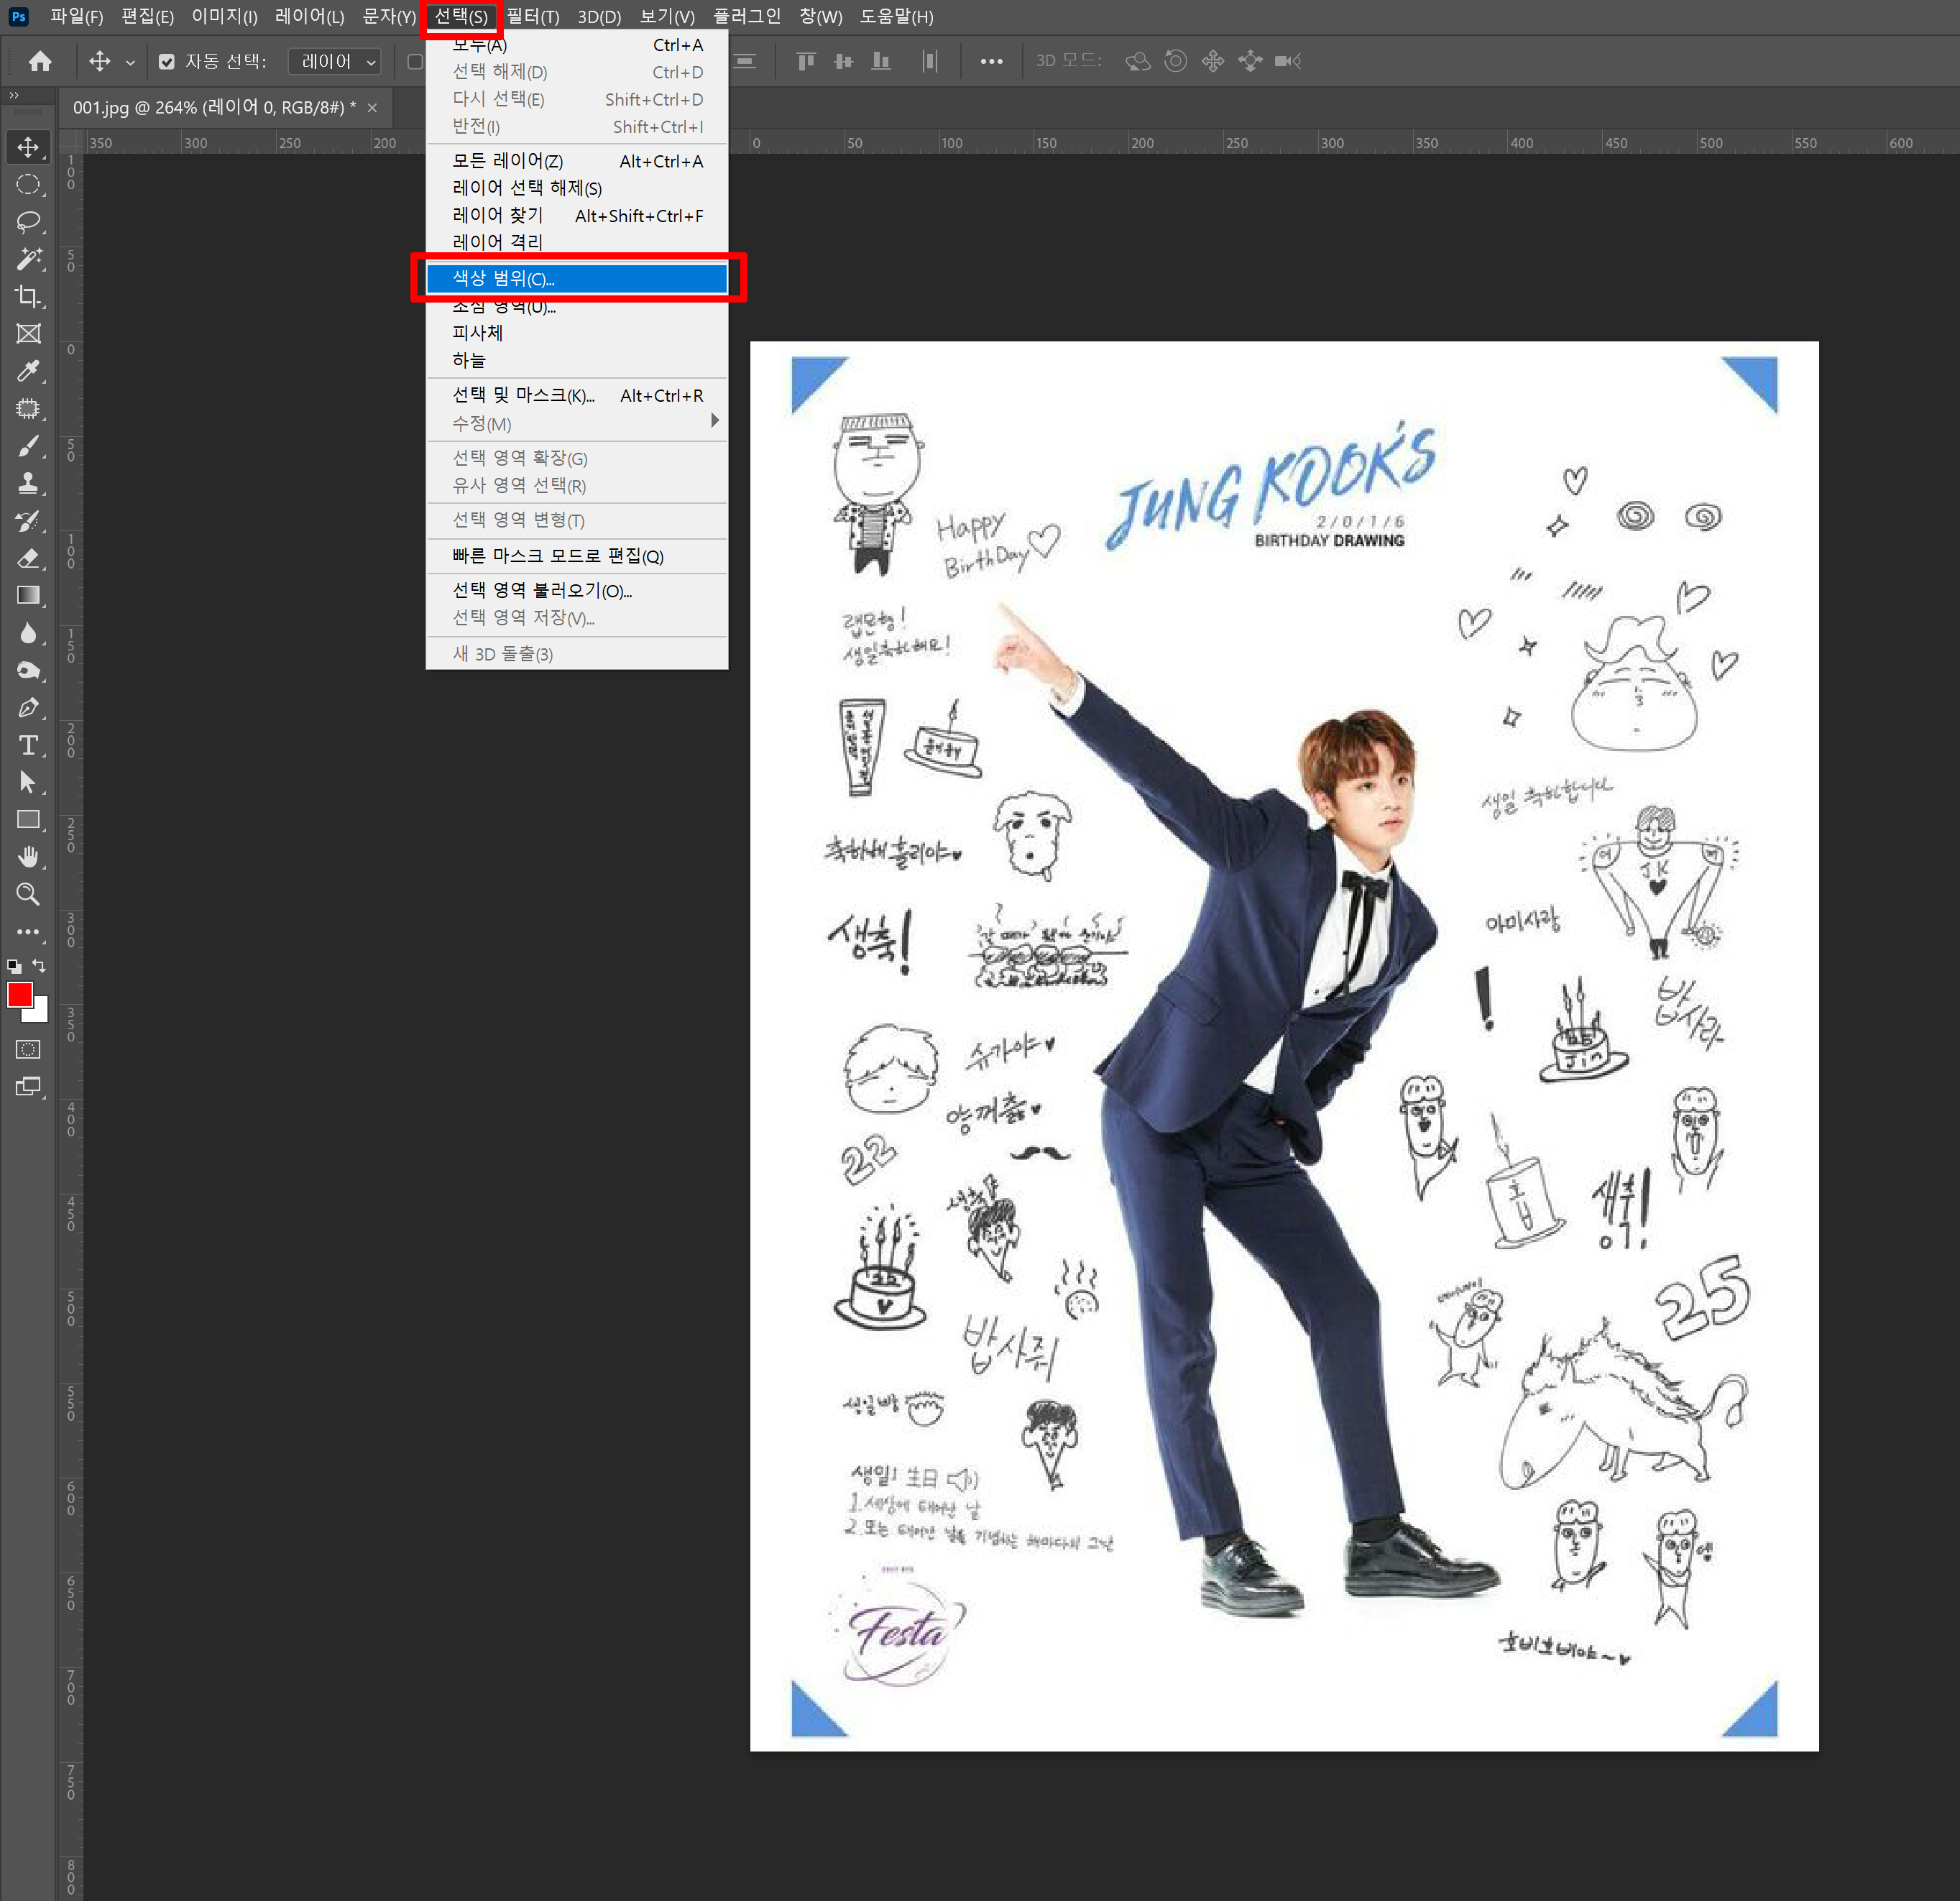Open the 플러그인 menu
1960x1901 pixels.
(x=746, y=16)
